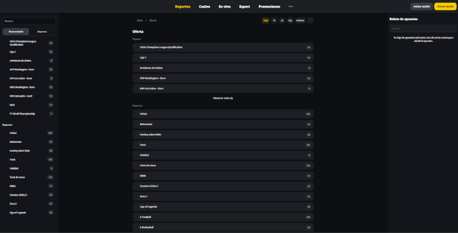Screen dimensions: 458x233
Task: Select Fútbol in the sidebar Deportes list
Action: click(29, 133)
